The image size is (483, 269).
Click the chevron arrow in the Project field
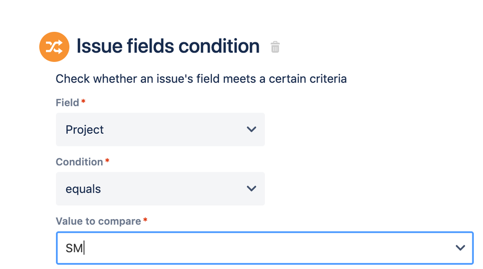pos(251,129)
